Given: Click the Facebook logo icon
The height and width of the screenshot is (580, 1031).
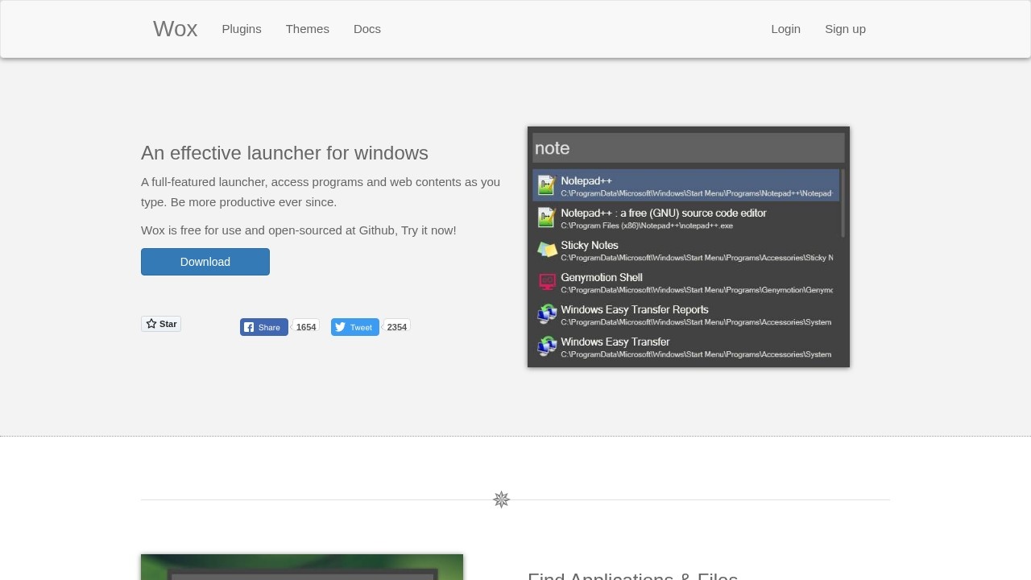Looking at the screenshot, I should tap(250, 327).
